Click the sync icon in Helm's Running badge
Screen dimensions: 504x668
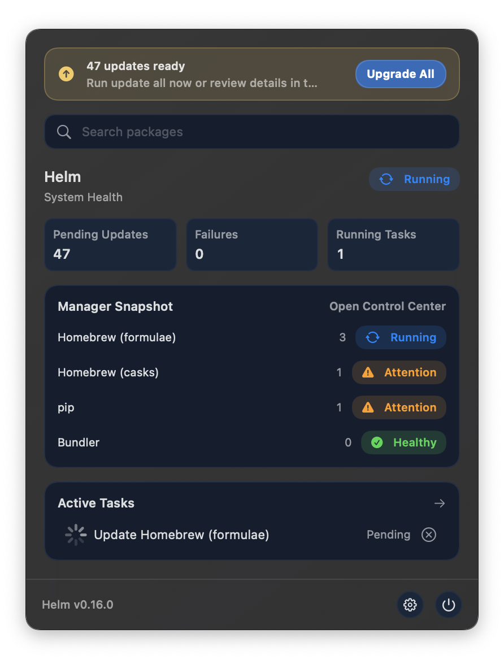[386, 179]
